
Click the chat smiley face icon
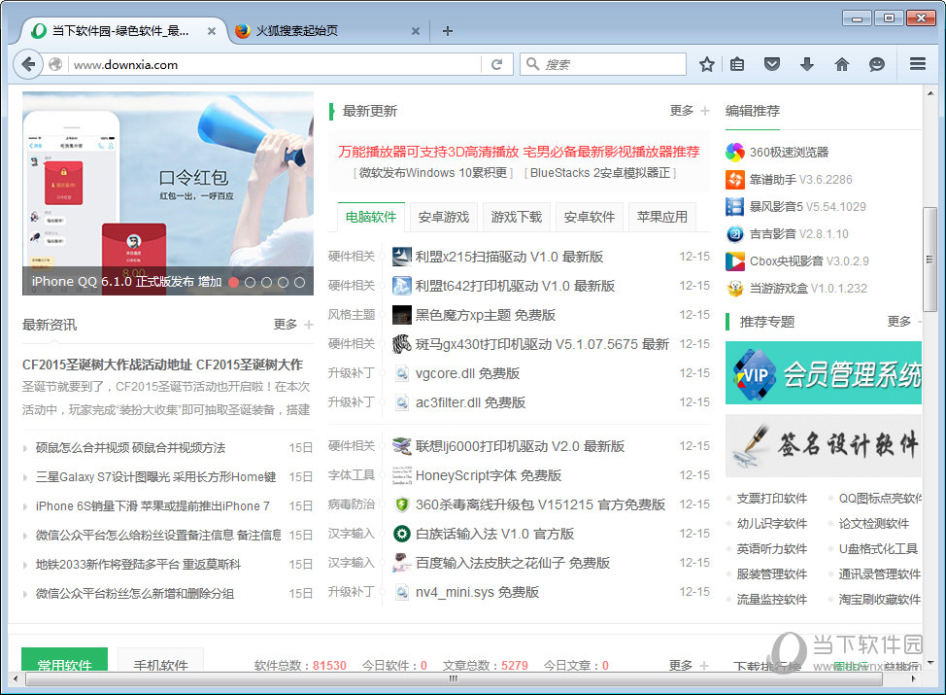(876, 64)
